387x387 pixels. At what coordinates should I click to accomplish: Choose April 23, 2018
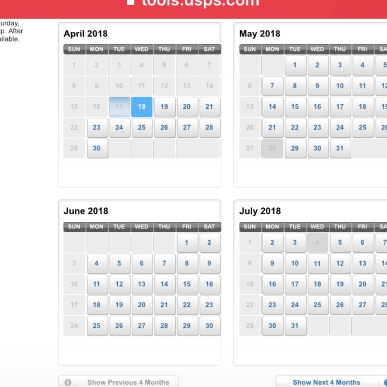pos(97,128)
